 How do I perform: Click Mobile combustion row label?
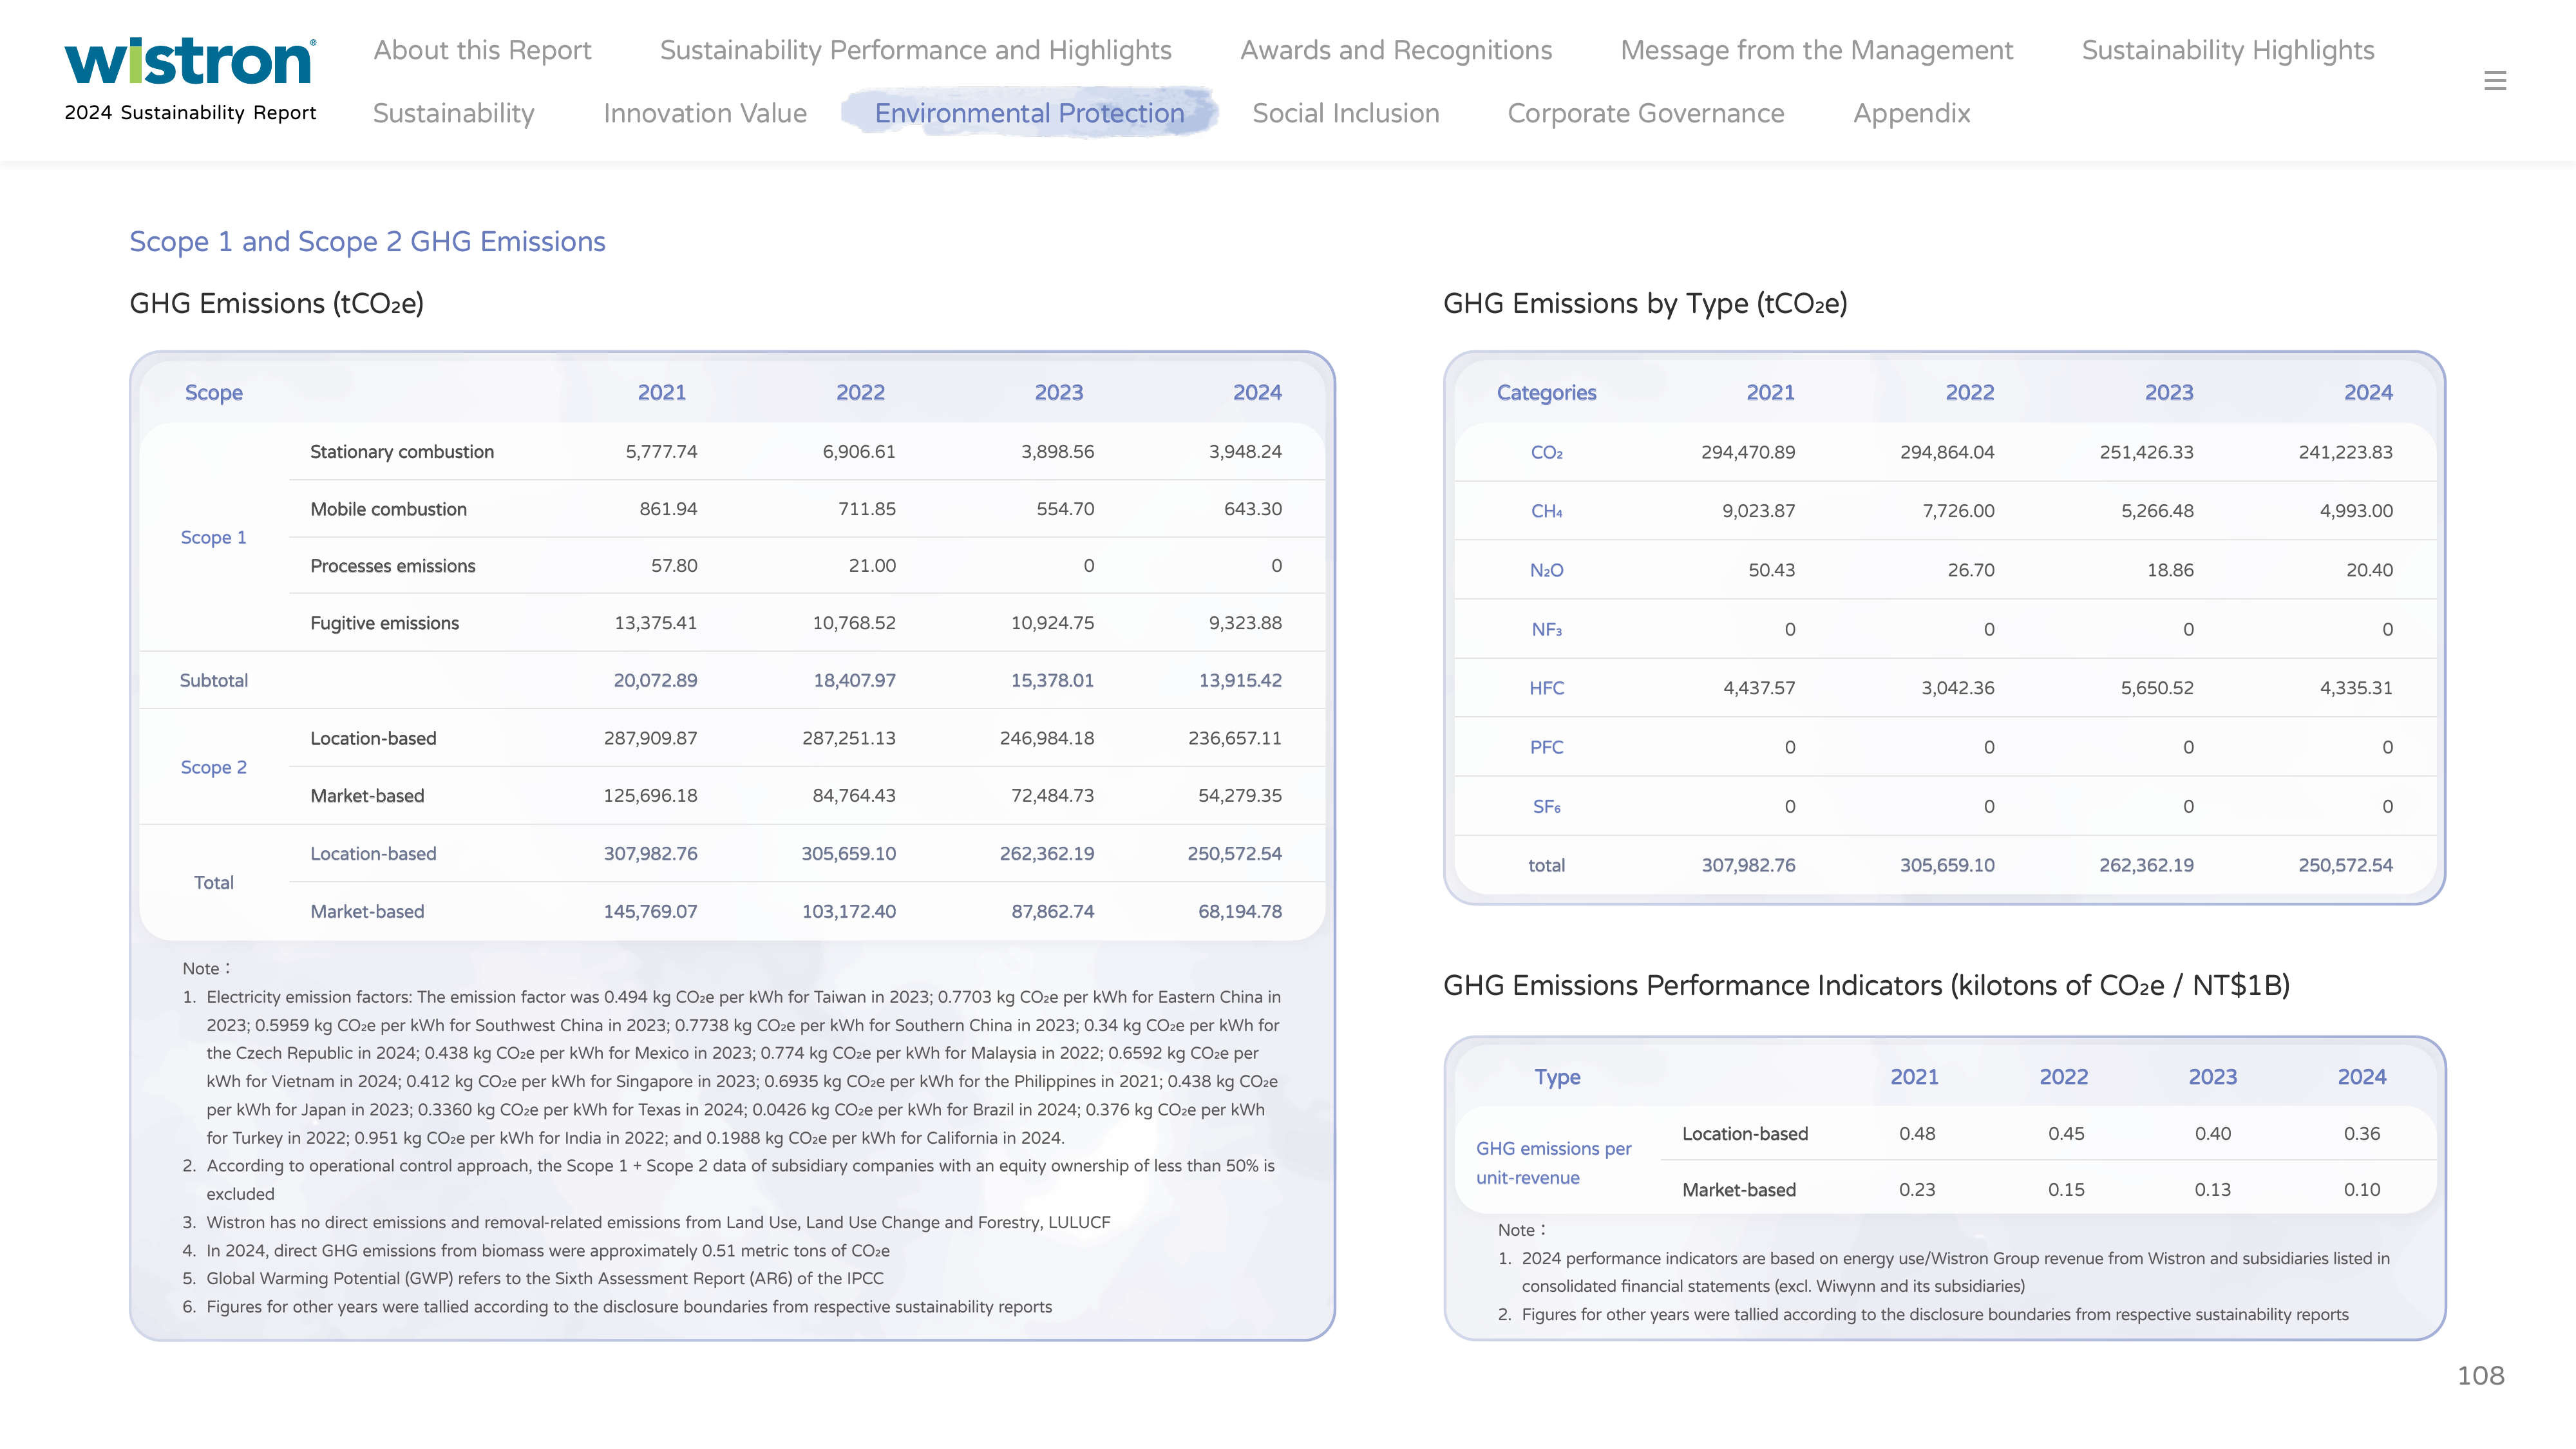click(x=388, y=509)
